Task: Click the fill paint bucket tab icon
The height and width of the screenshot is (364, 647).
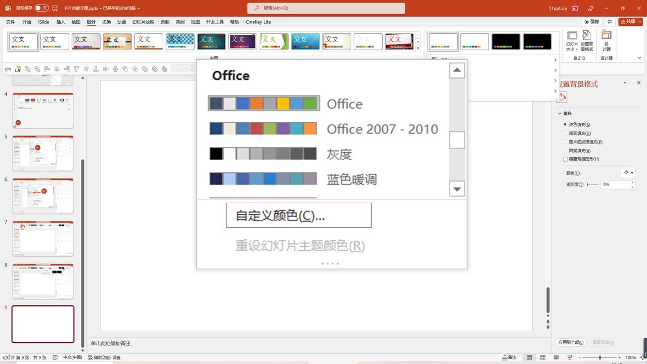Action: pos(562,98)
